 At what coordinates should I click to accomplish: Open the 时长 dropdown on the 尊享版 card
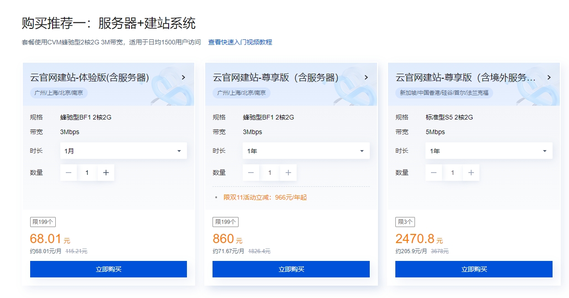click(306, 151)
